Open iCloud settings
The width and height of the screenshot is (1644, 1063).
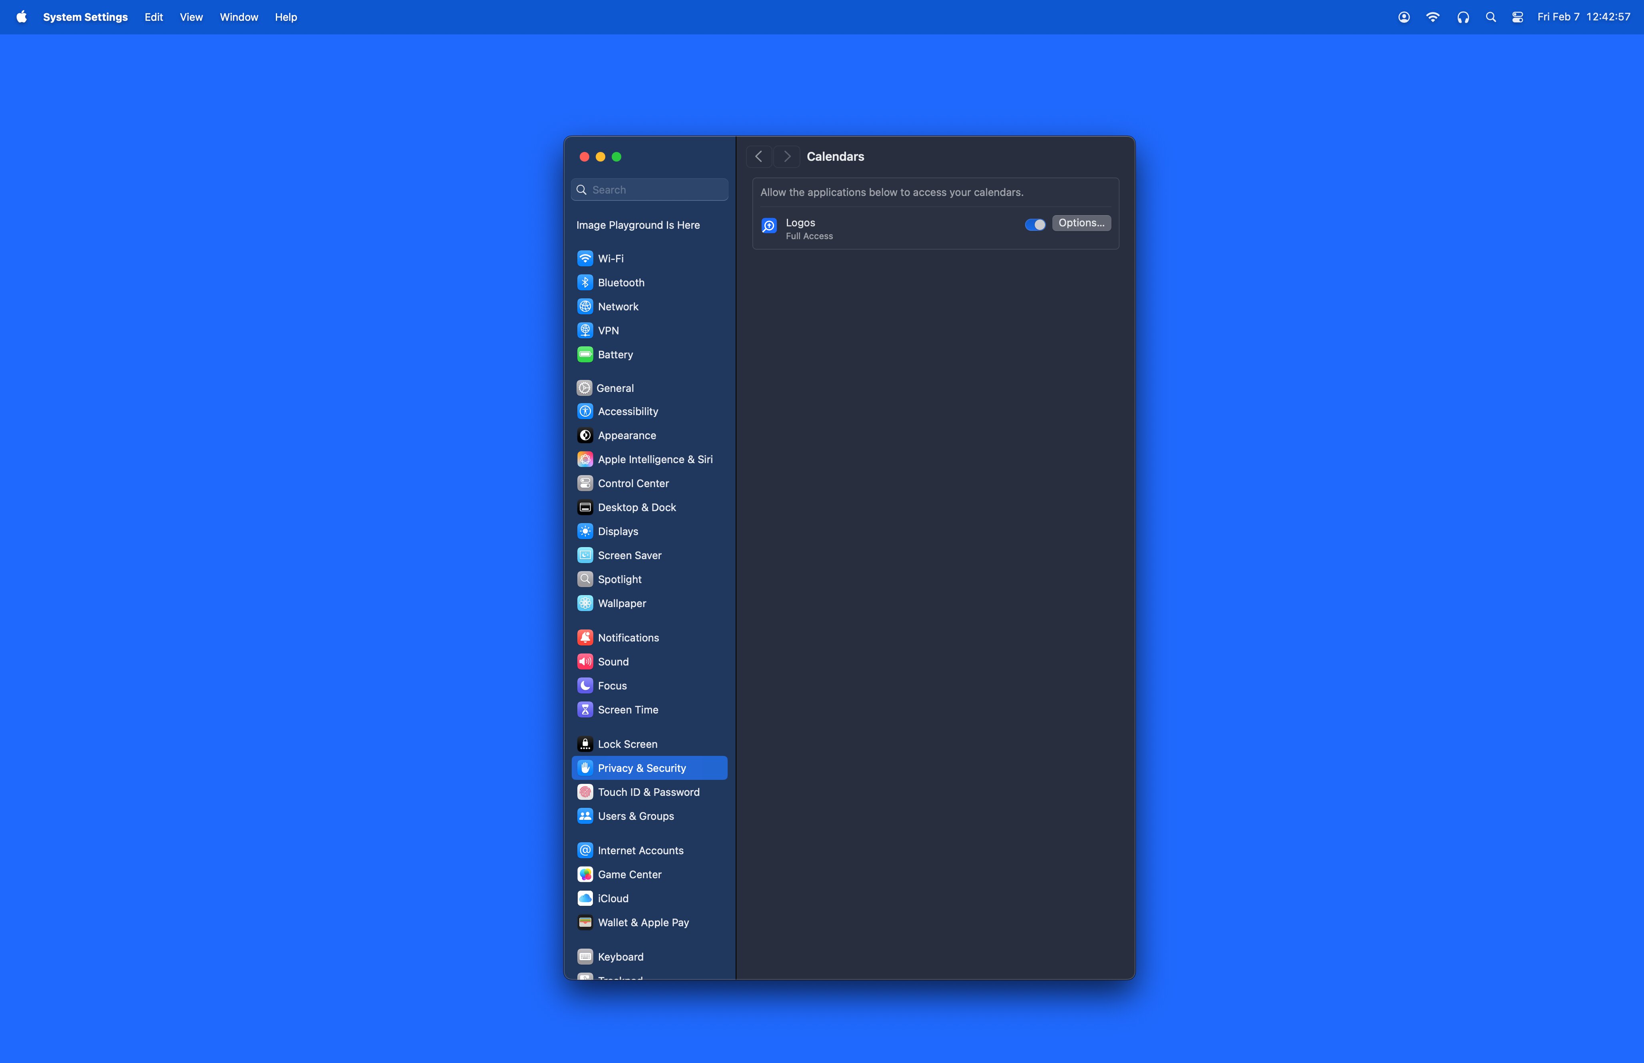point(649,899)
